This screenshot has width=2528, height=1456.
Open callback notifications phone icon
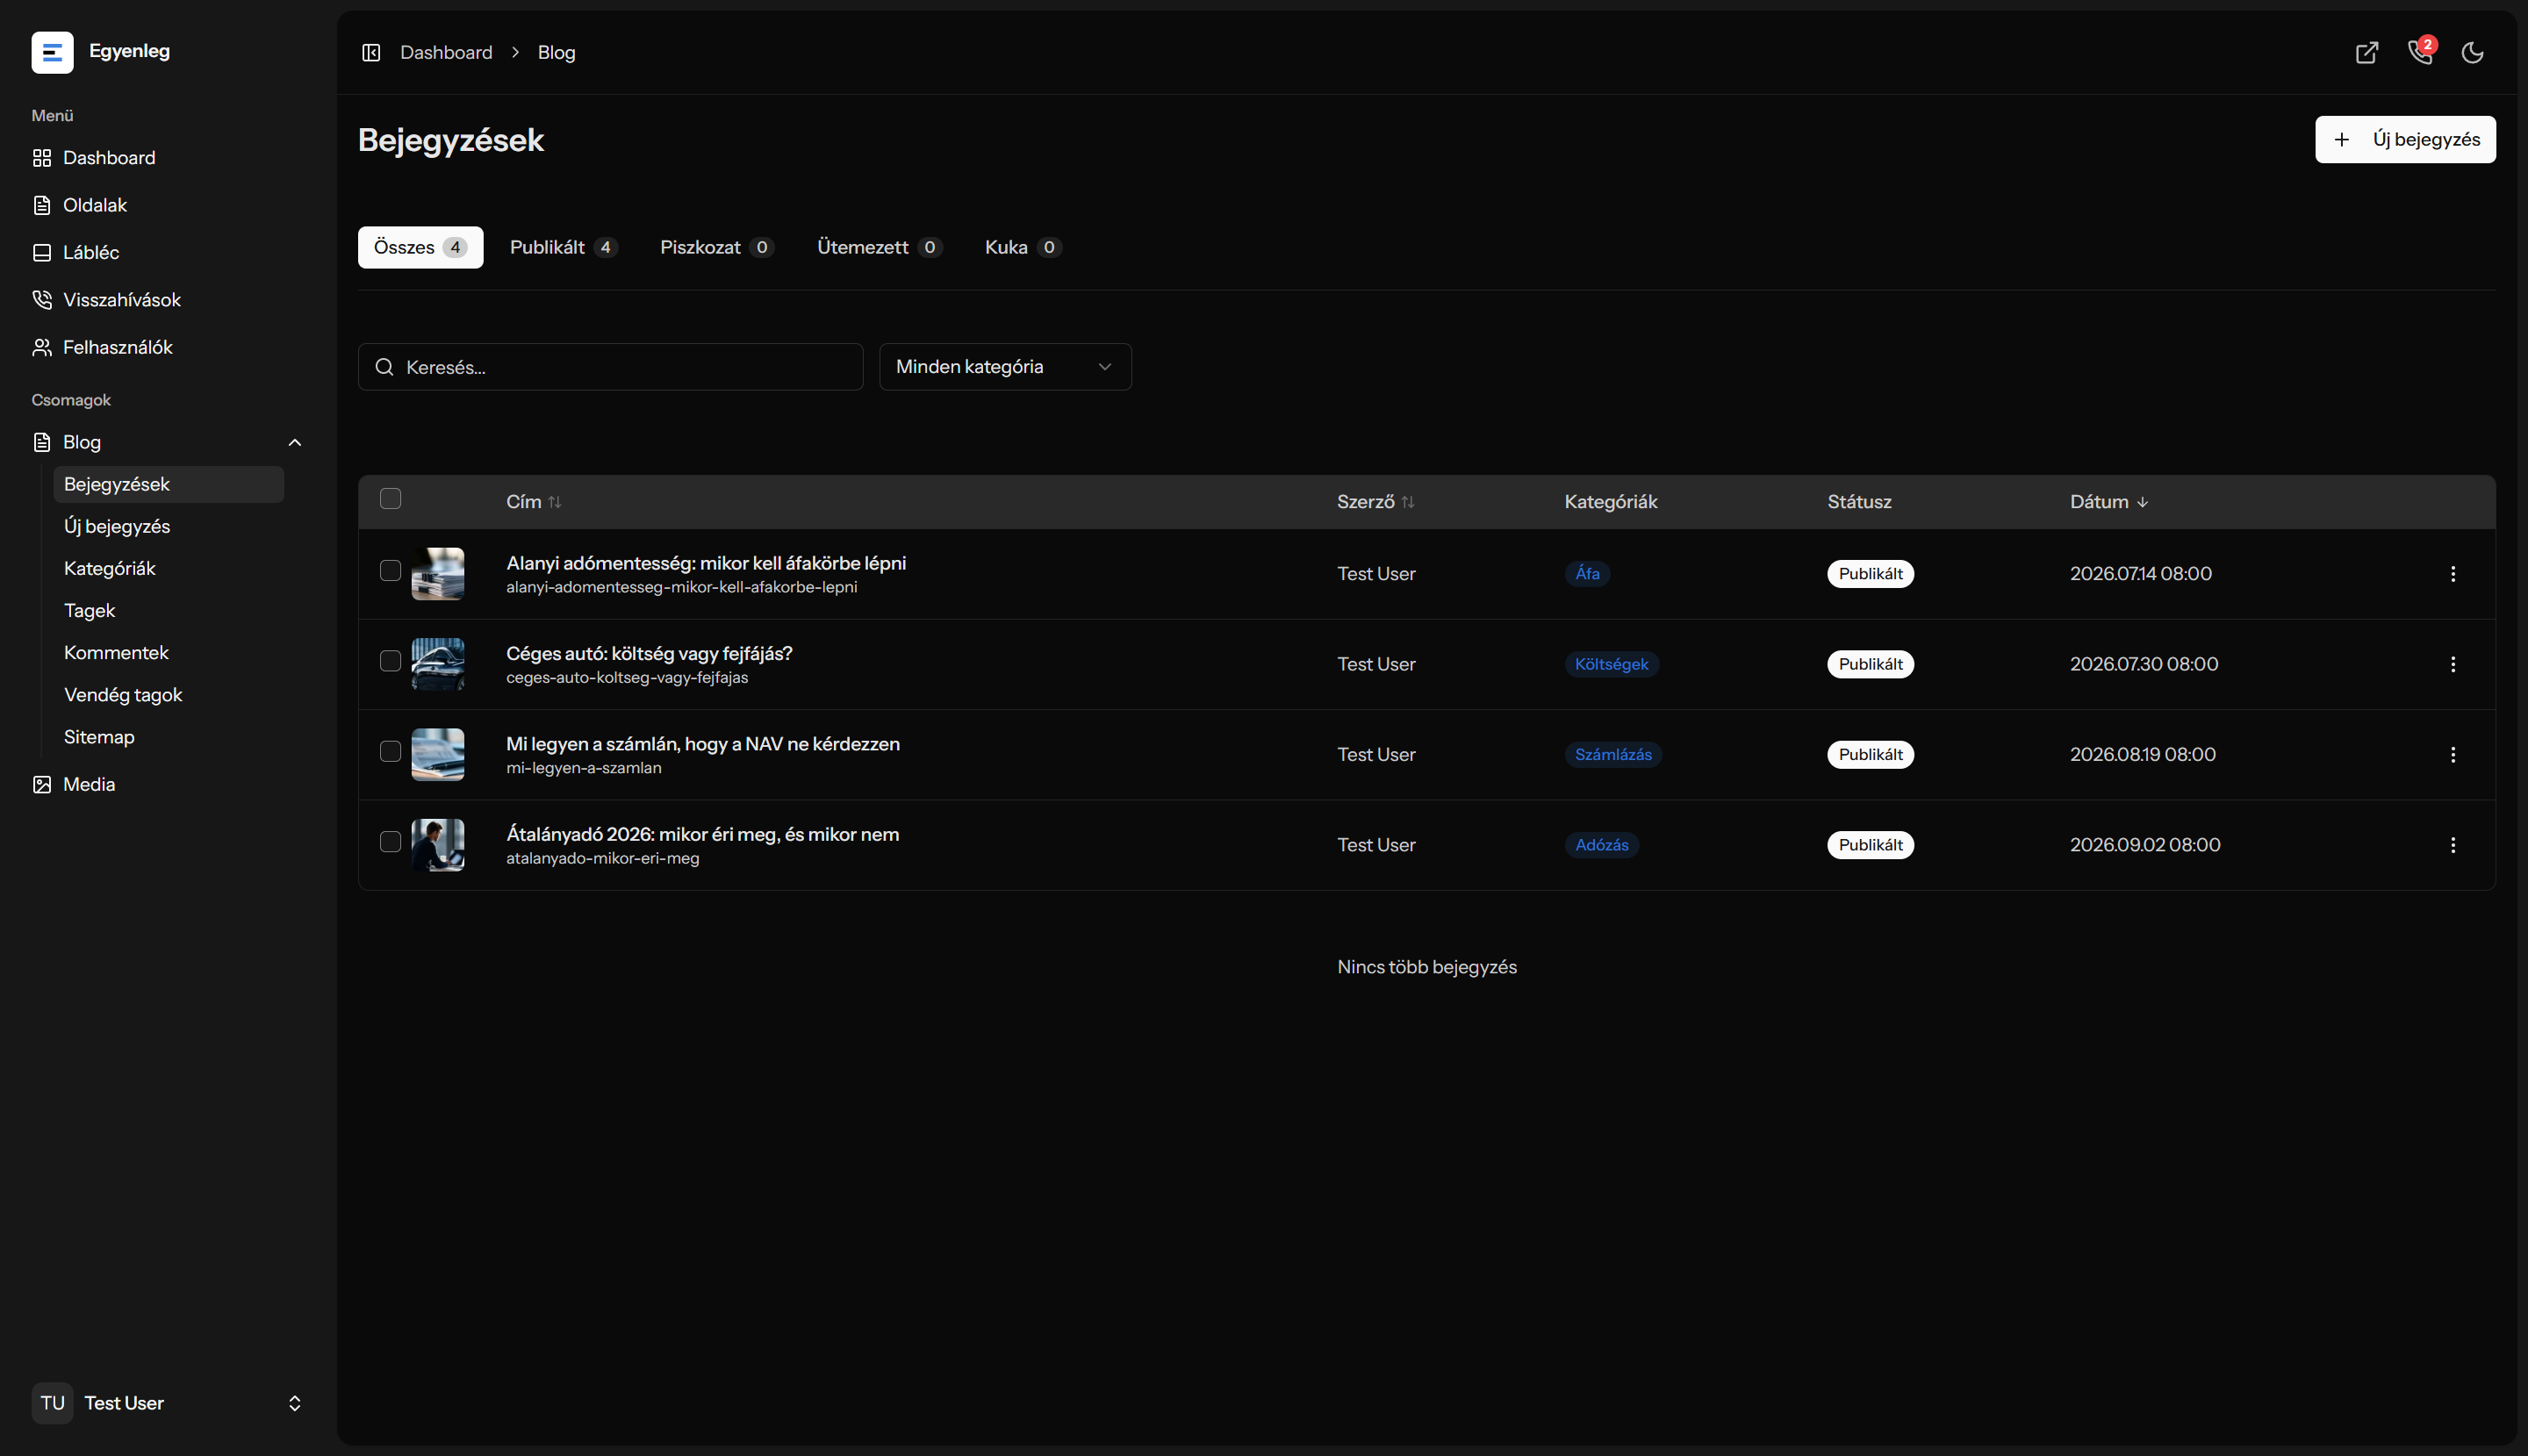pos(2420,52)
